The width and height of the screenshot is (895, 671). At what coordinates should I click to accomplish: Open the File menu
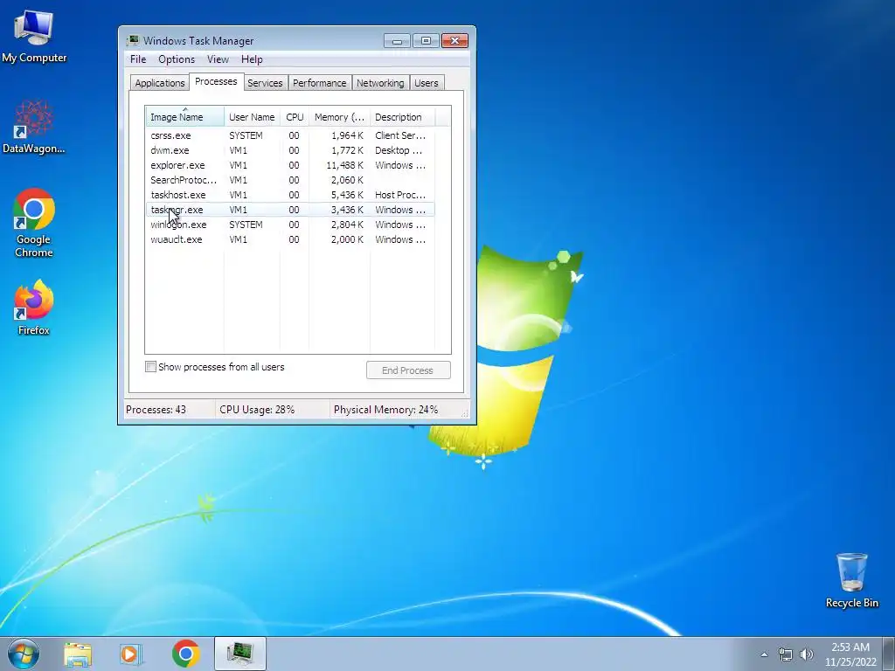pos(138,59)
